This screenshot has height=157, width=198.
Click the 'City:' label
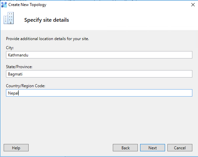click(x=10, y=48)
